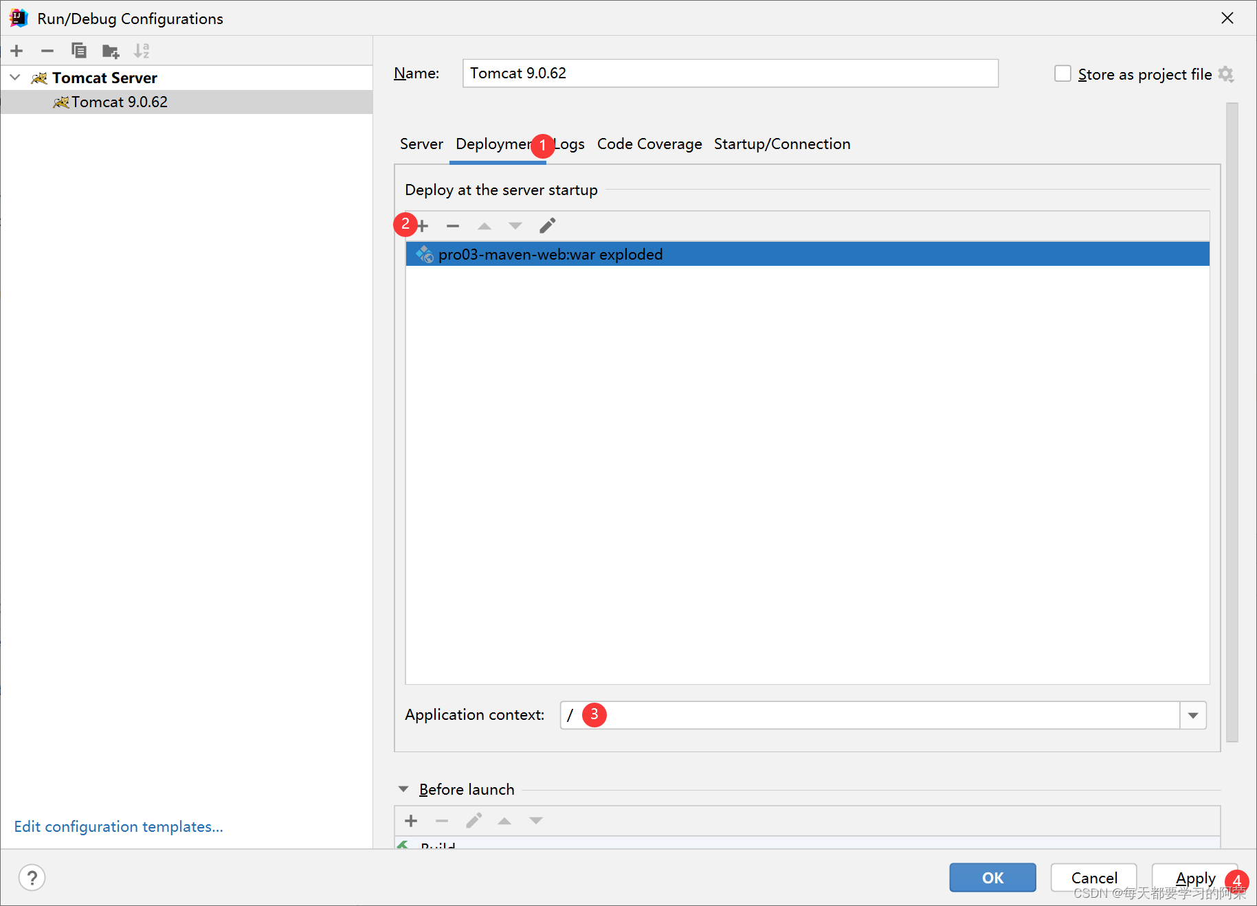Close the Run/Debug Configurations dialog

coord(1227,19)
